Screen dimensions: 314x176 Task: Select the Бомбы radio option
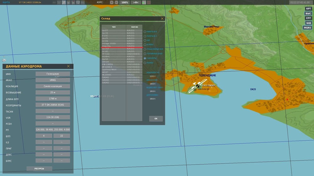click(145, 45)
